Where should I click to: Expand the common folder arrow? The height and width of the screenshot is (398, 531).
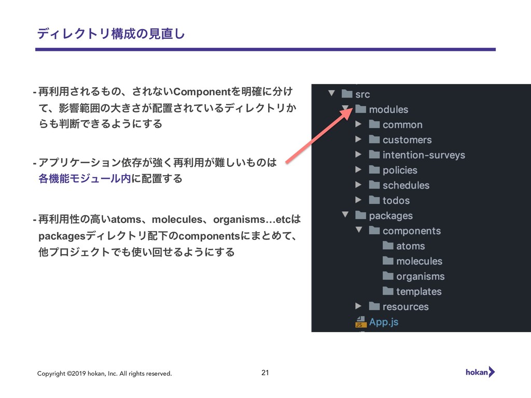[358, 124]
